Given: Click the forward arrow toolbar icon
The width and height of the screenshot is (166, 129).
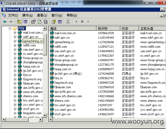Looking at the screenshot, I should [x=11, y=22].
